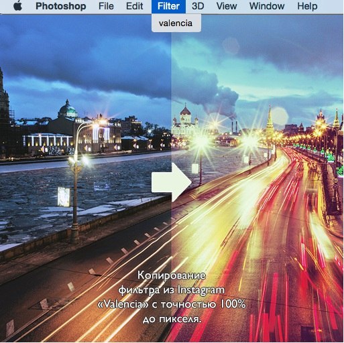Click the Valencia-filtered right half of photo

257,178
